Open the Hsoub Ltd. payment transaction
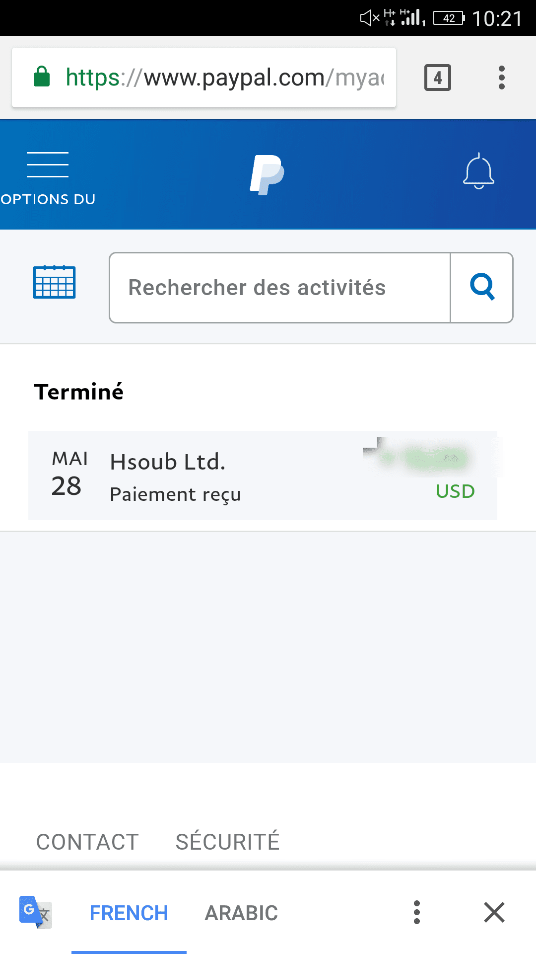Screen dimensions: 536x954 pyautogui.click(x=263, y=476)
